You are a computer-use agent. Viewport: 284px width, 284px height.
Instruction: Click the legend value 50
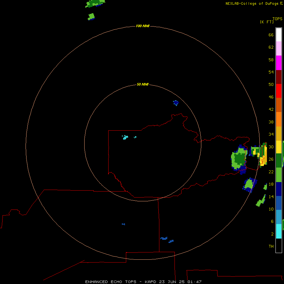coord(271,85)
